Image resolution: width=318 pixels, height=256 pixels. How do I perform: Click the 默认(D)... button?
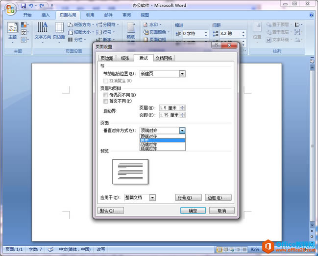[x=111, y=211]
